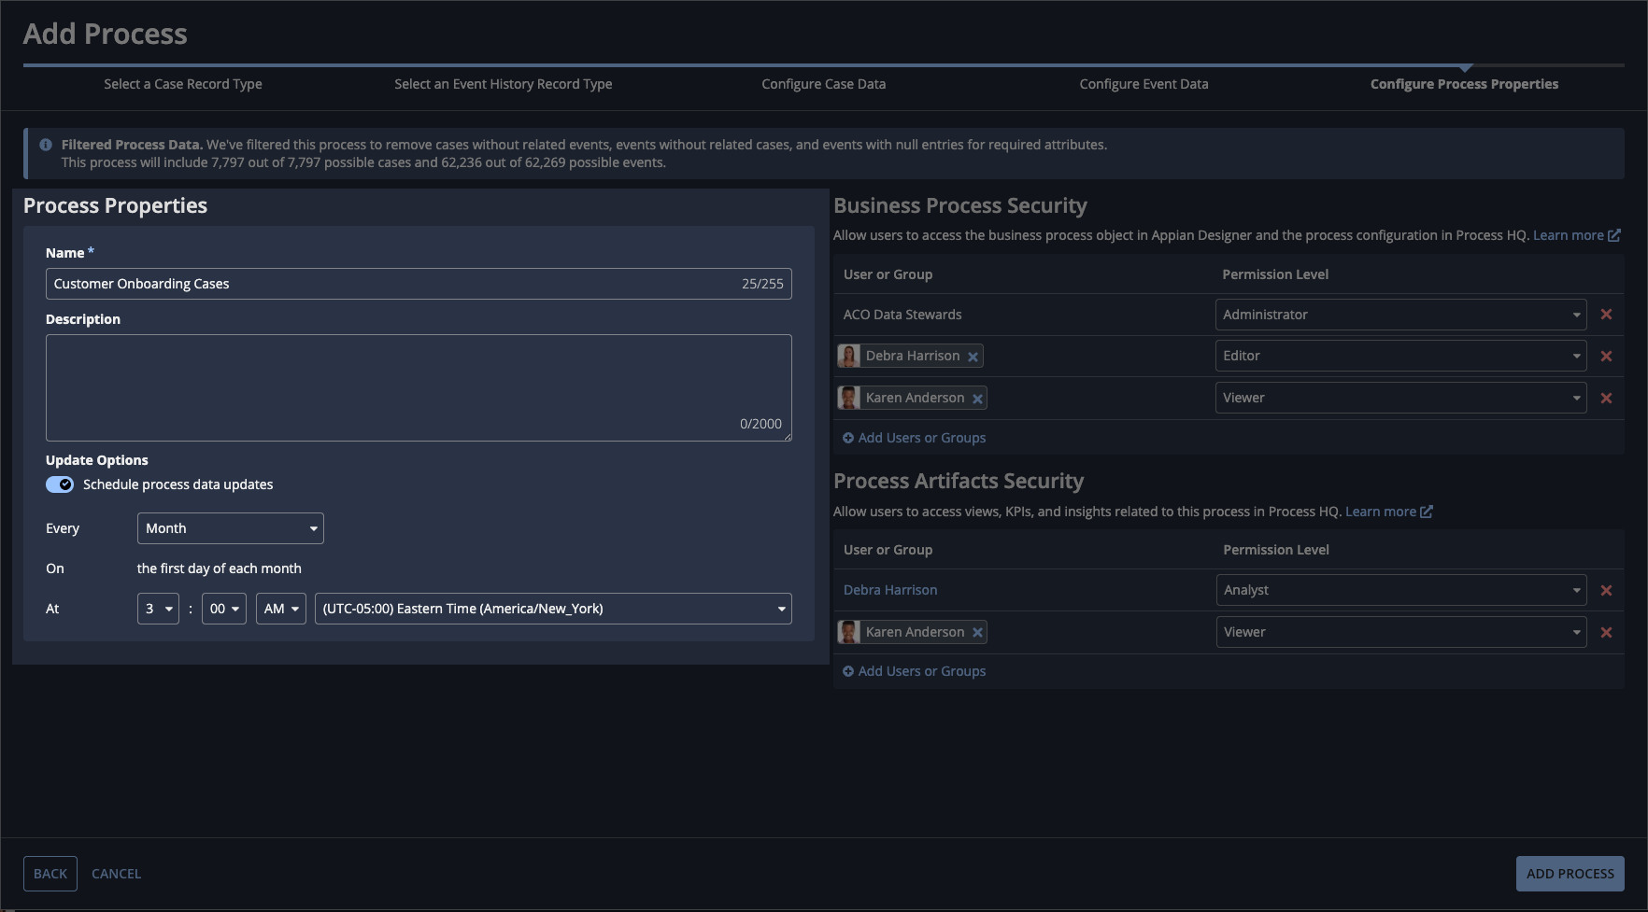Open Debra Harrison link in Process Artifacts Security
1648x912 pixels.
tap(890, 590)
